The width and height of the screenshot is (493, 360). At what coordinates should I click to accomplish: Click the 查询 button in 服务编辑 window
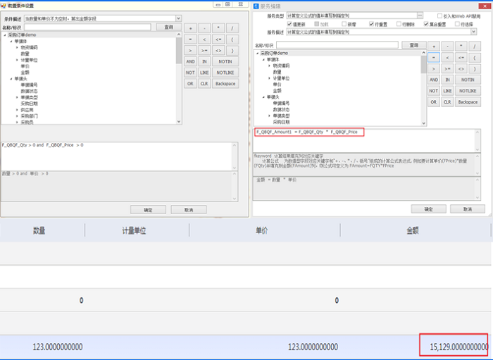[x=414, y=45]
